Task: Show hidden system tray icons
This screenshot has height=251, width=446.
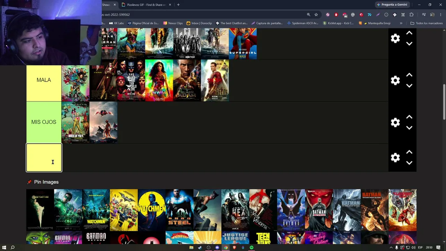Action: (391, 248)
